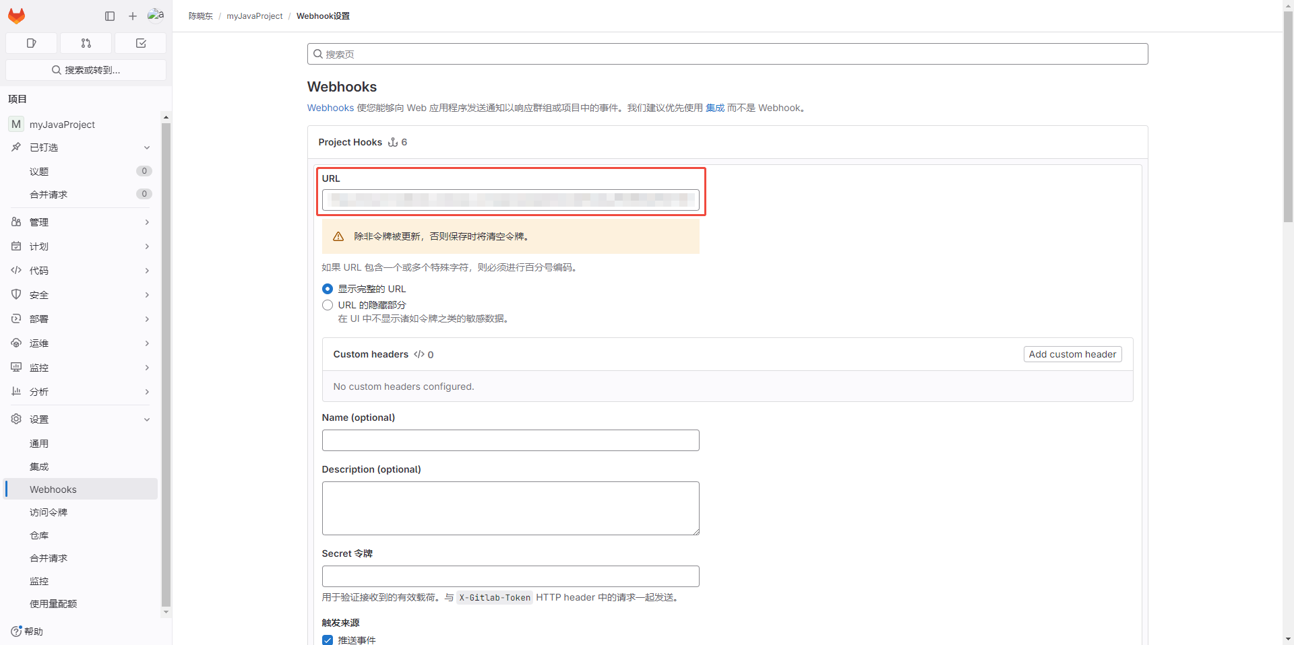The image size is (1294, 645).
Task: Open the to-do list icon button
Action: pyautogui.click(x=141, y=43)
